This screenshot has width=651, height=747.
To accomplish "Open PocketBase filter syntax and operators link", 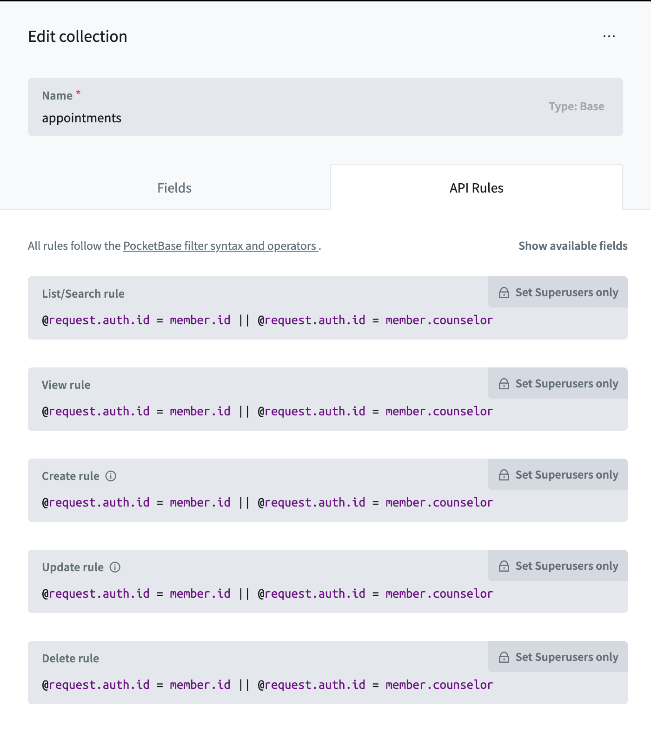I will pos(220,246).
